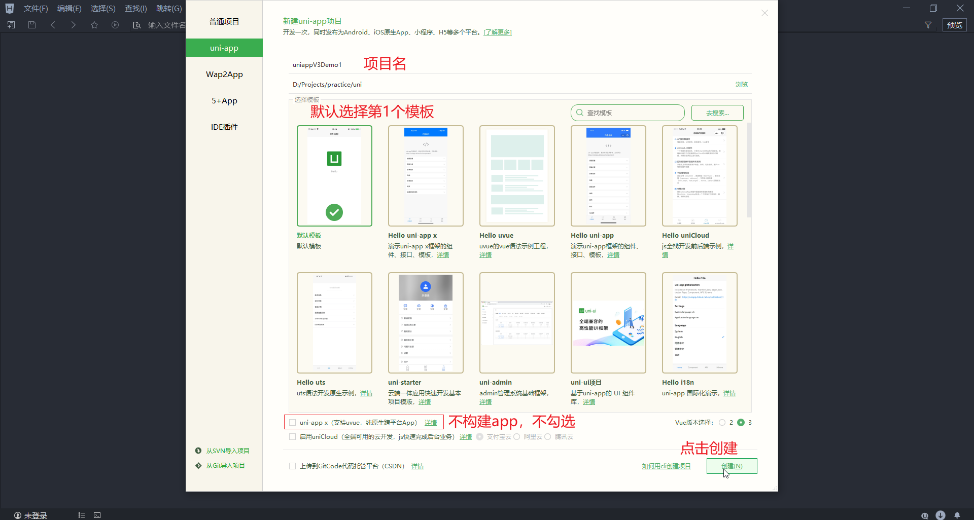Open the 编辑(E) menu
This screenshot has width=974, height=520.
[69, 9]
